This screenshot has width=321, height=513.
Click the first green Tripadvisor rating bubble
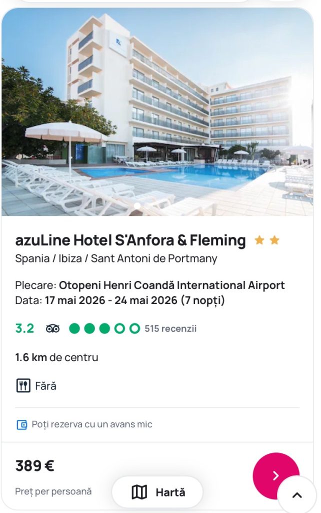74,329
